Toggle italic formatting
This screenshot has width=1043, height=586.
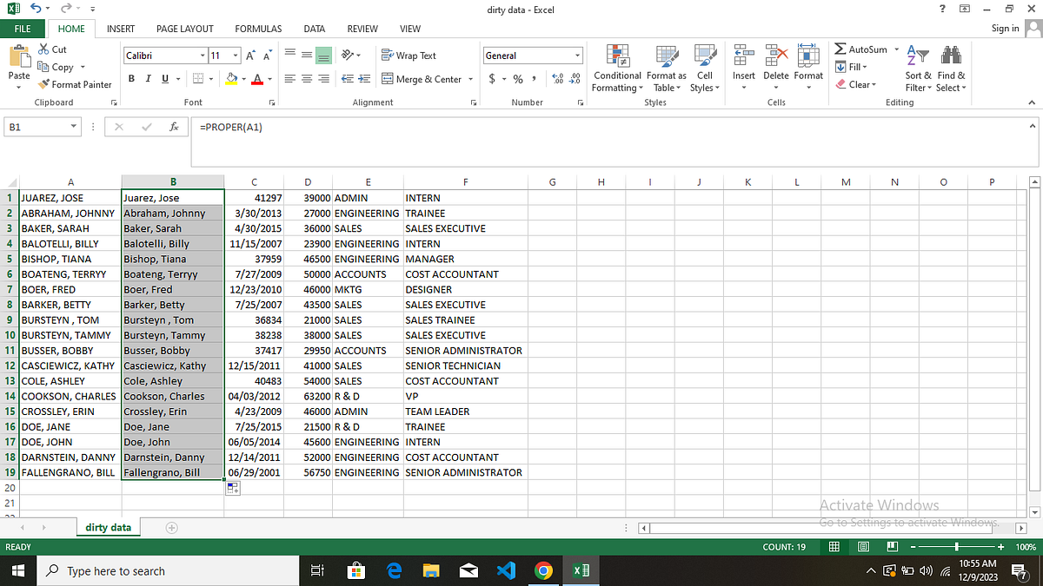(x=148, y=78)
